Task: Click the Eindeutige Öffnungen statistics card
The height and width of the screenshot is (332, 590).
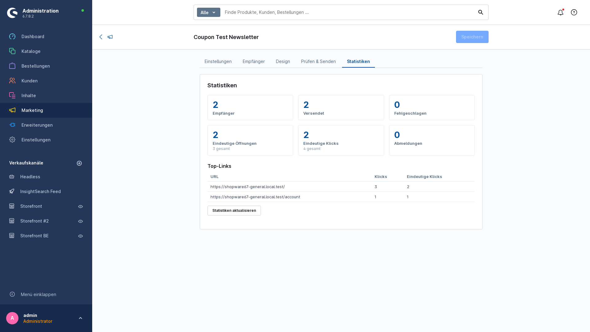Action: pyautogui.click(x=250, y=140)
